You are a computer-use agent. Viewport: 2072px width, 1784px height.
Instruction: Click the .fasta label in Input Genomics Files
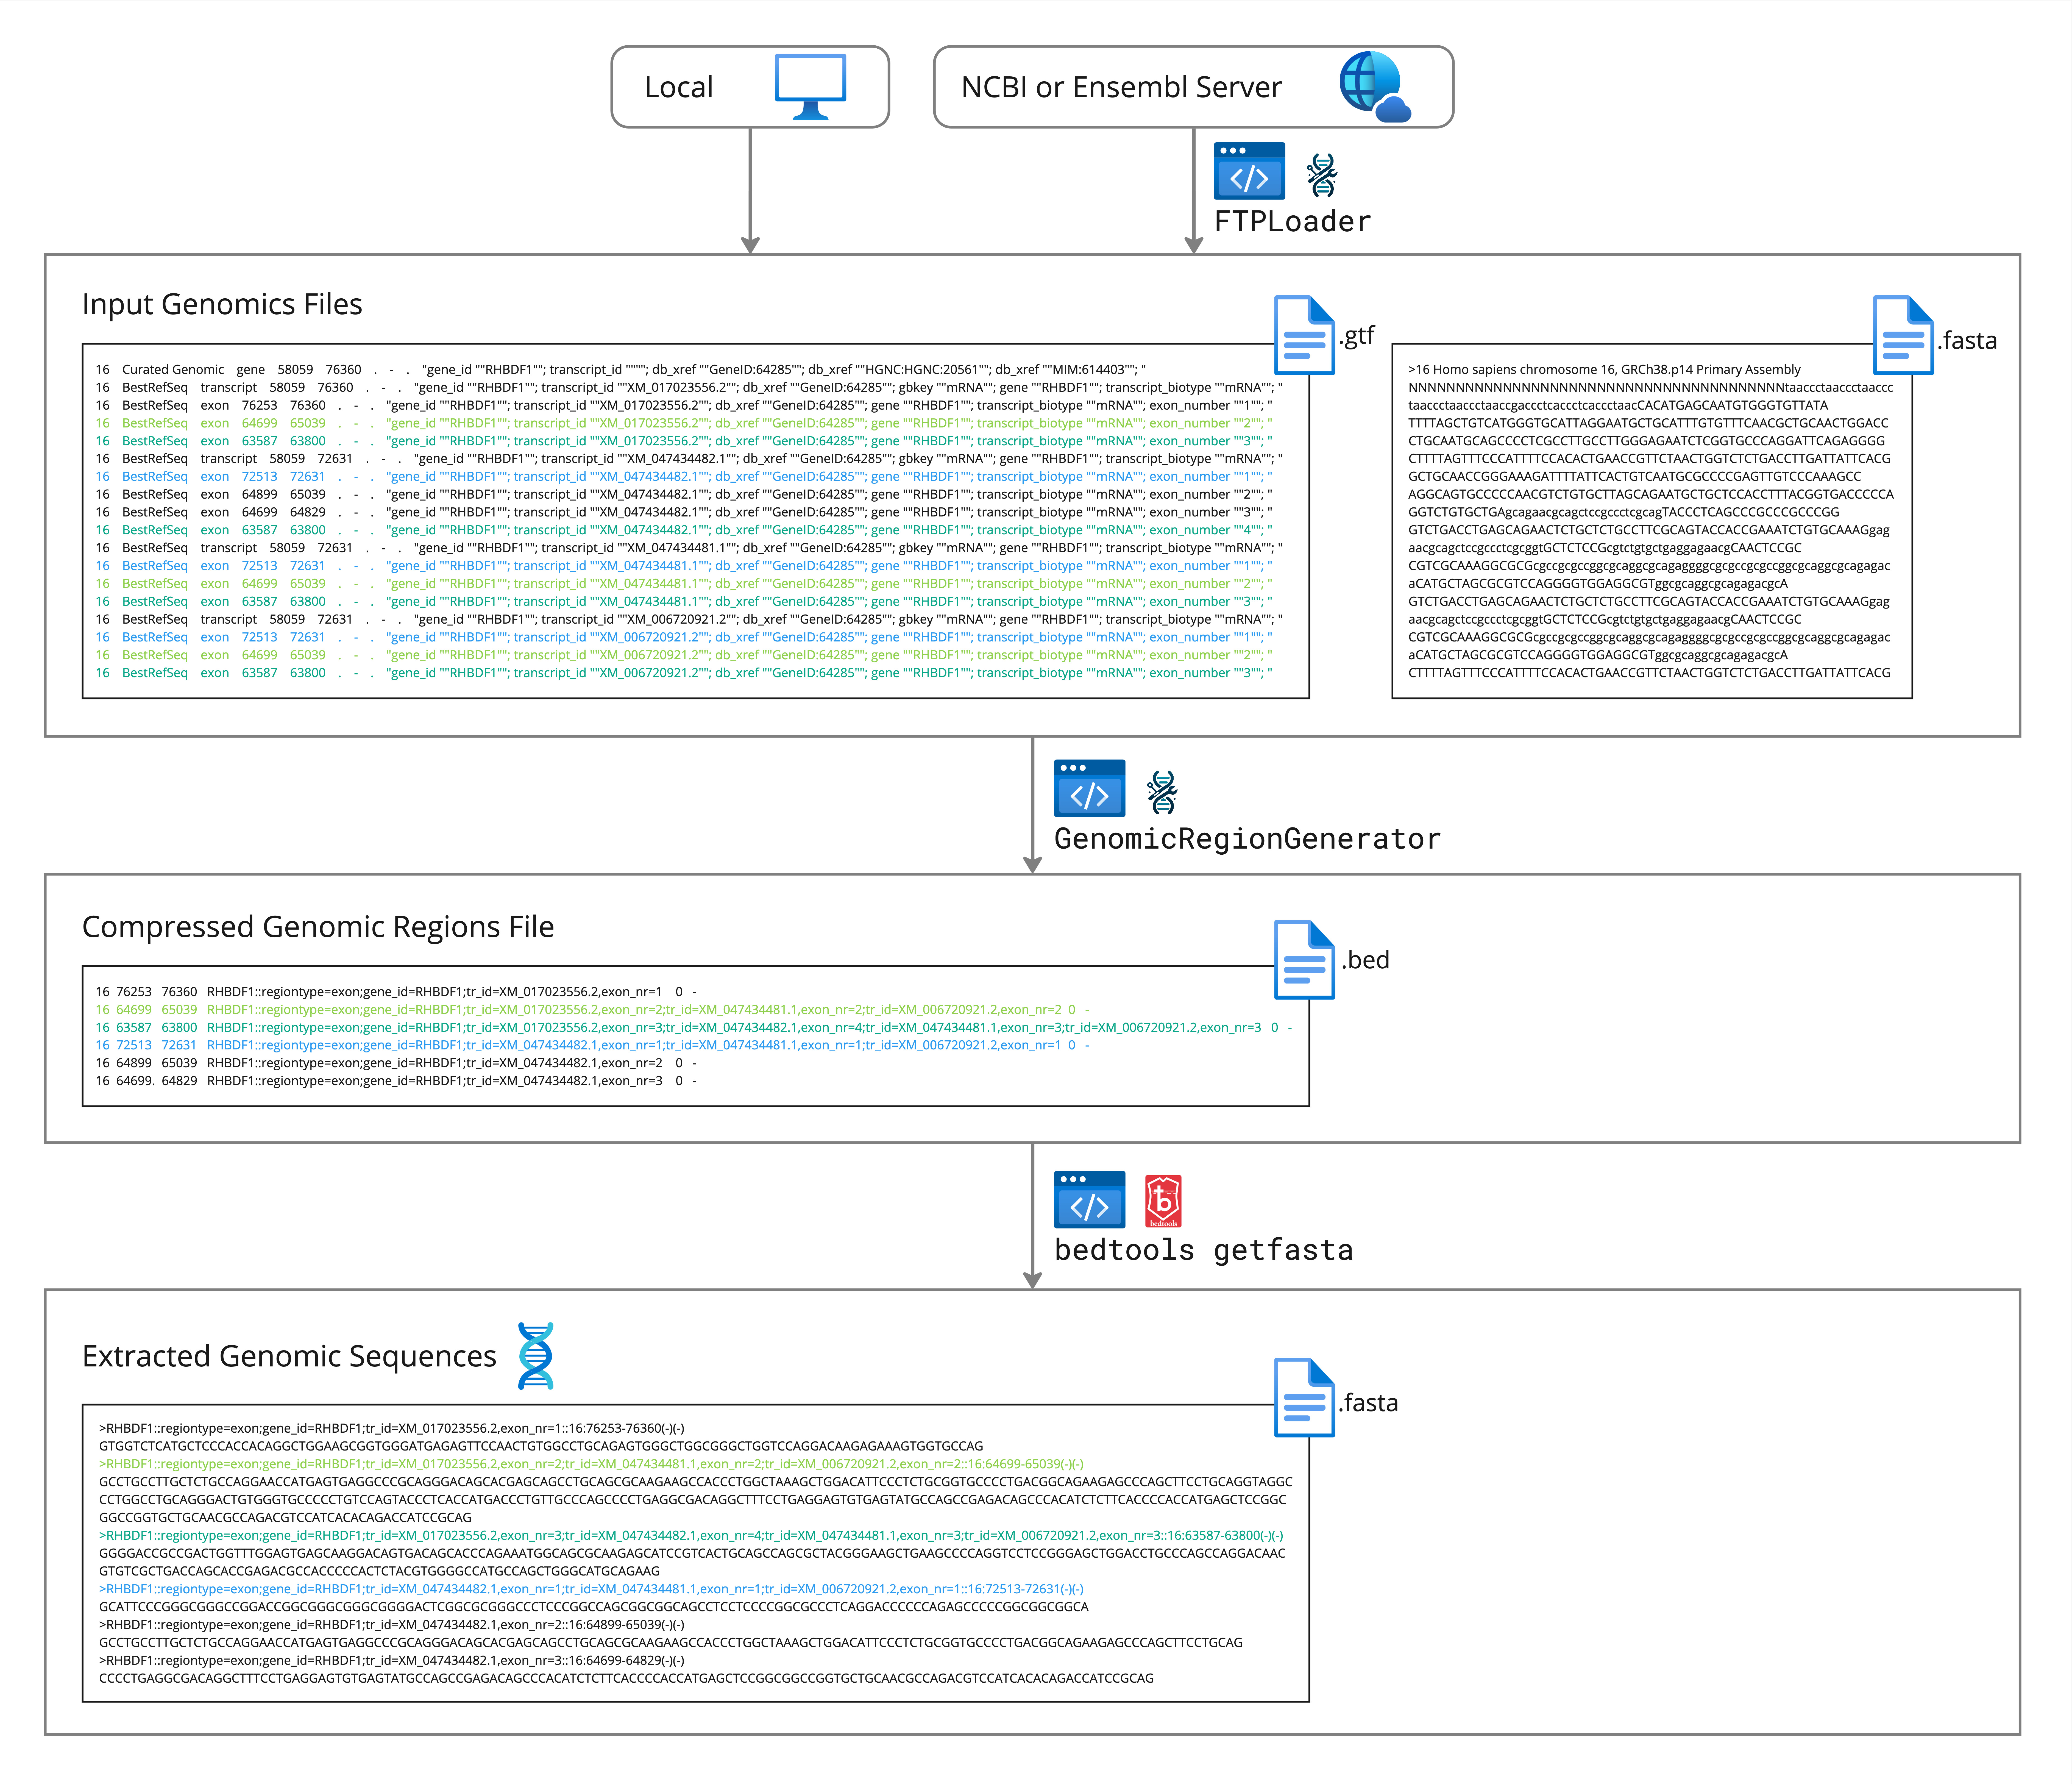click(1967, 340)
